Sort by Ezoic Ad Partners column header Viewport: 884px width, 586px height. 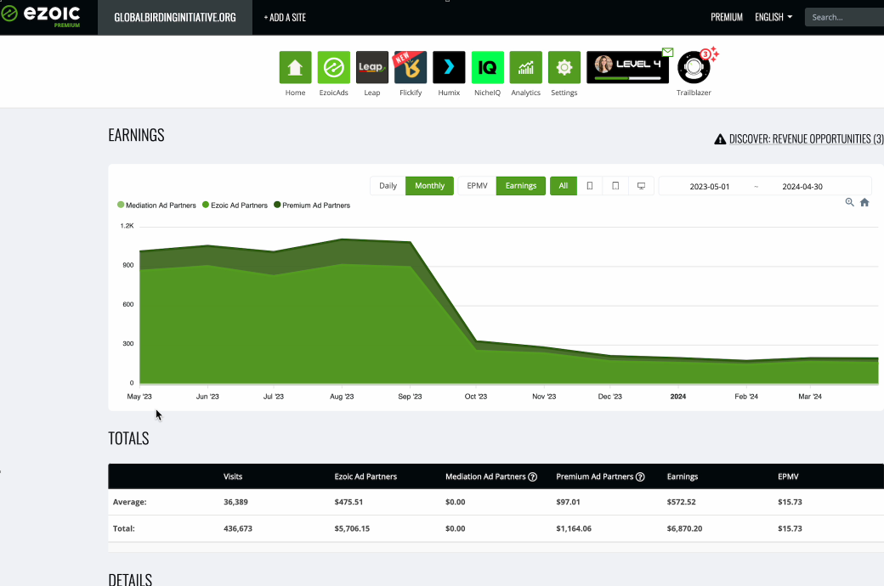pos(365,476)
